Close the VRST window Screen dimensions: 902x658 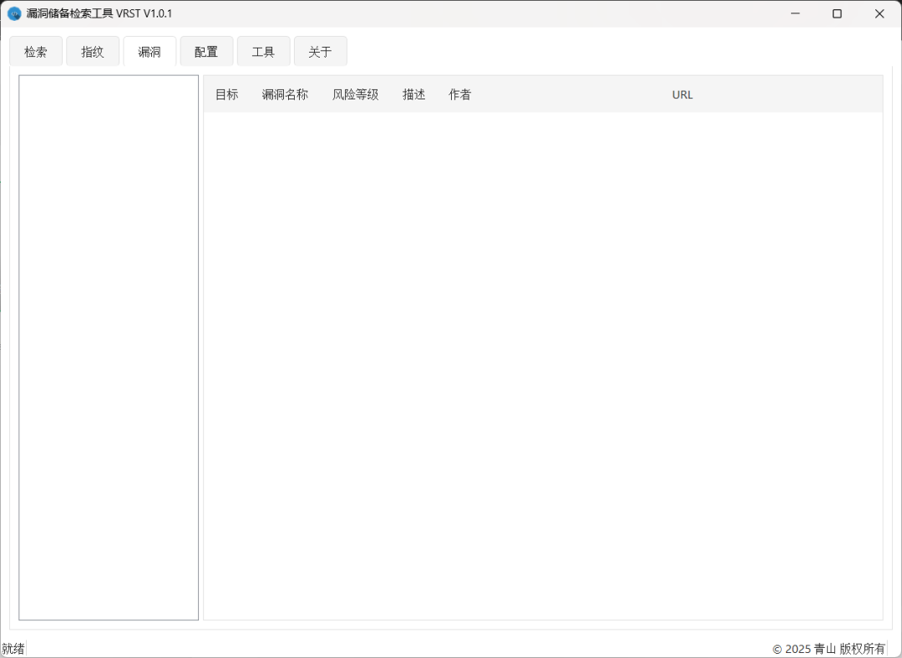point(879,13)
